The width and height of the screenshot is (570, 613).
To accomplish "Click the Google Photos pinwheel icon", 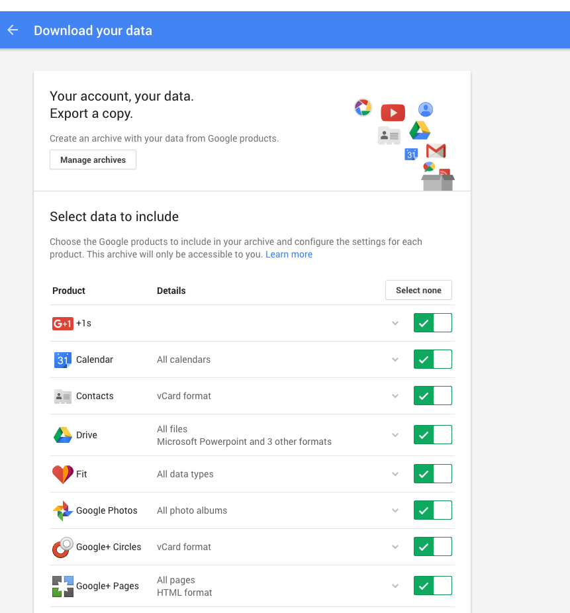I will coord(62,510).
